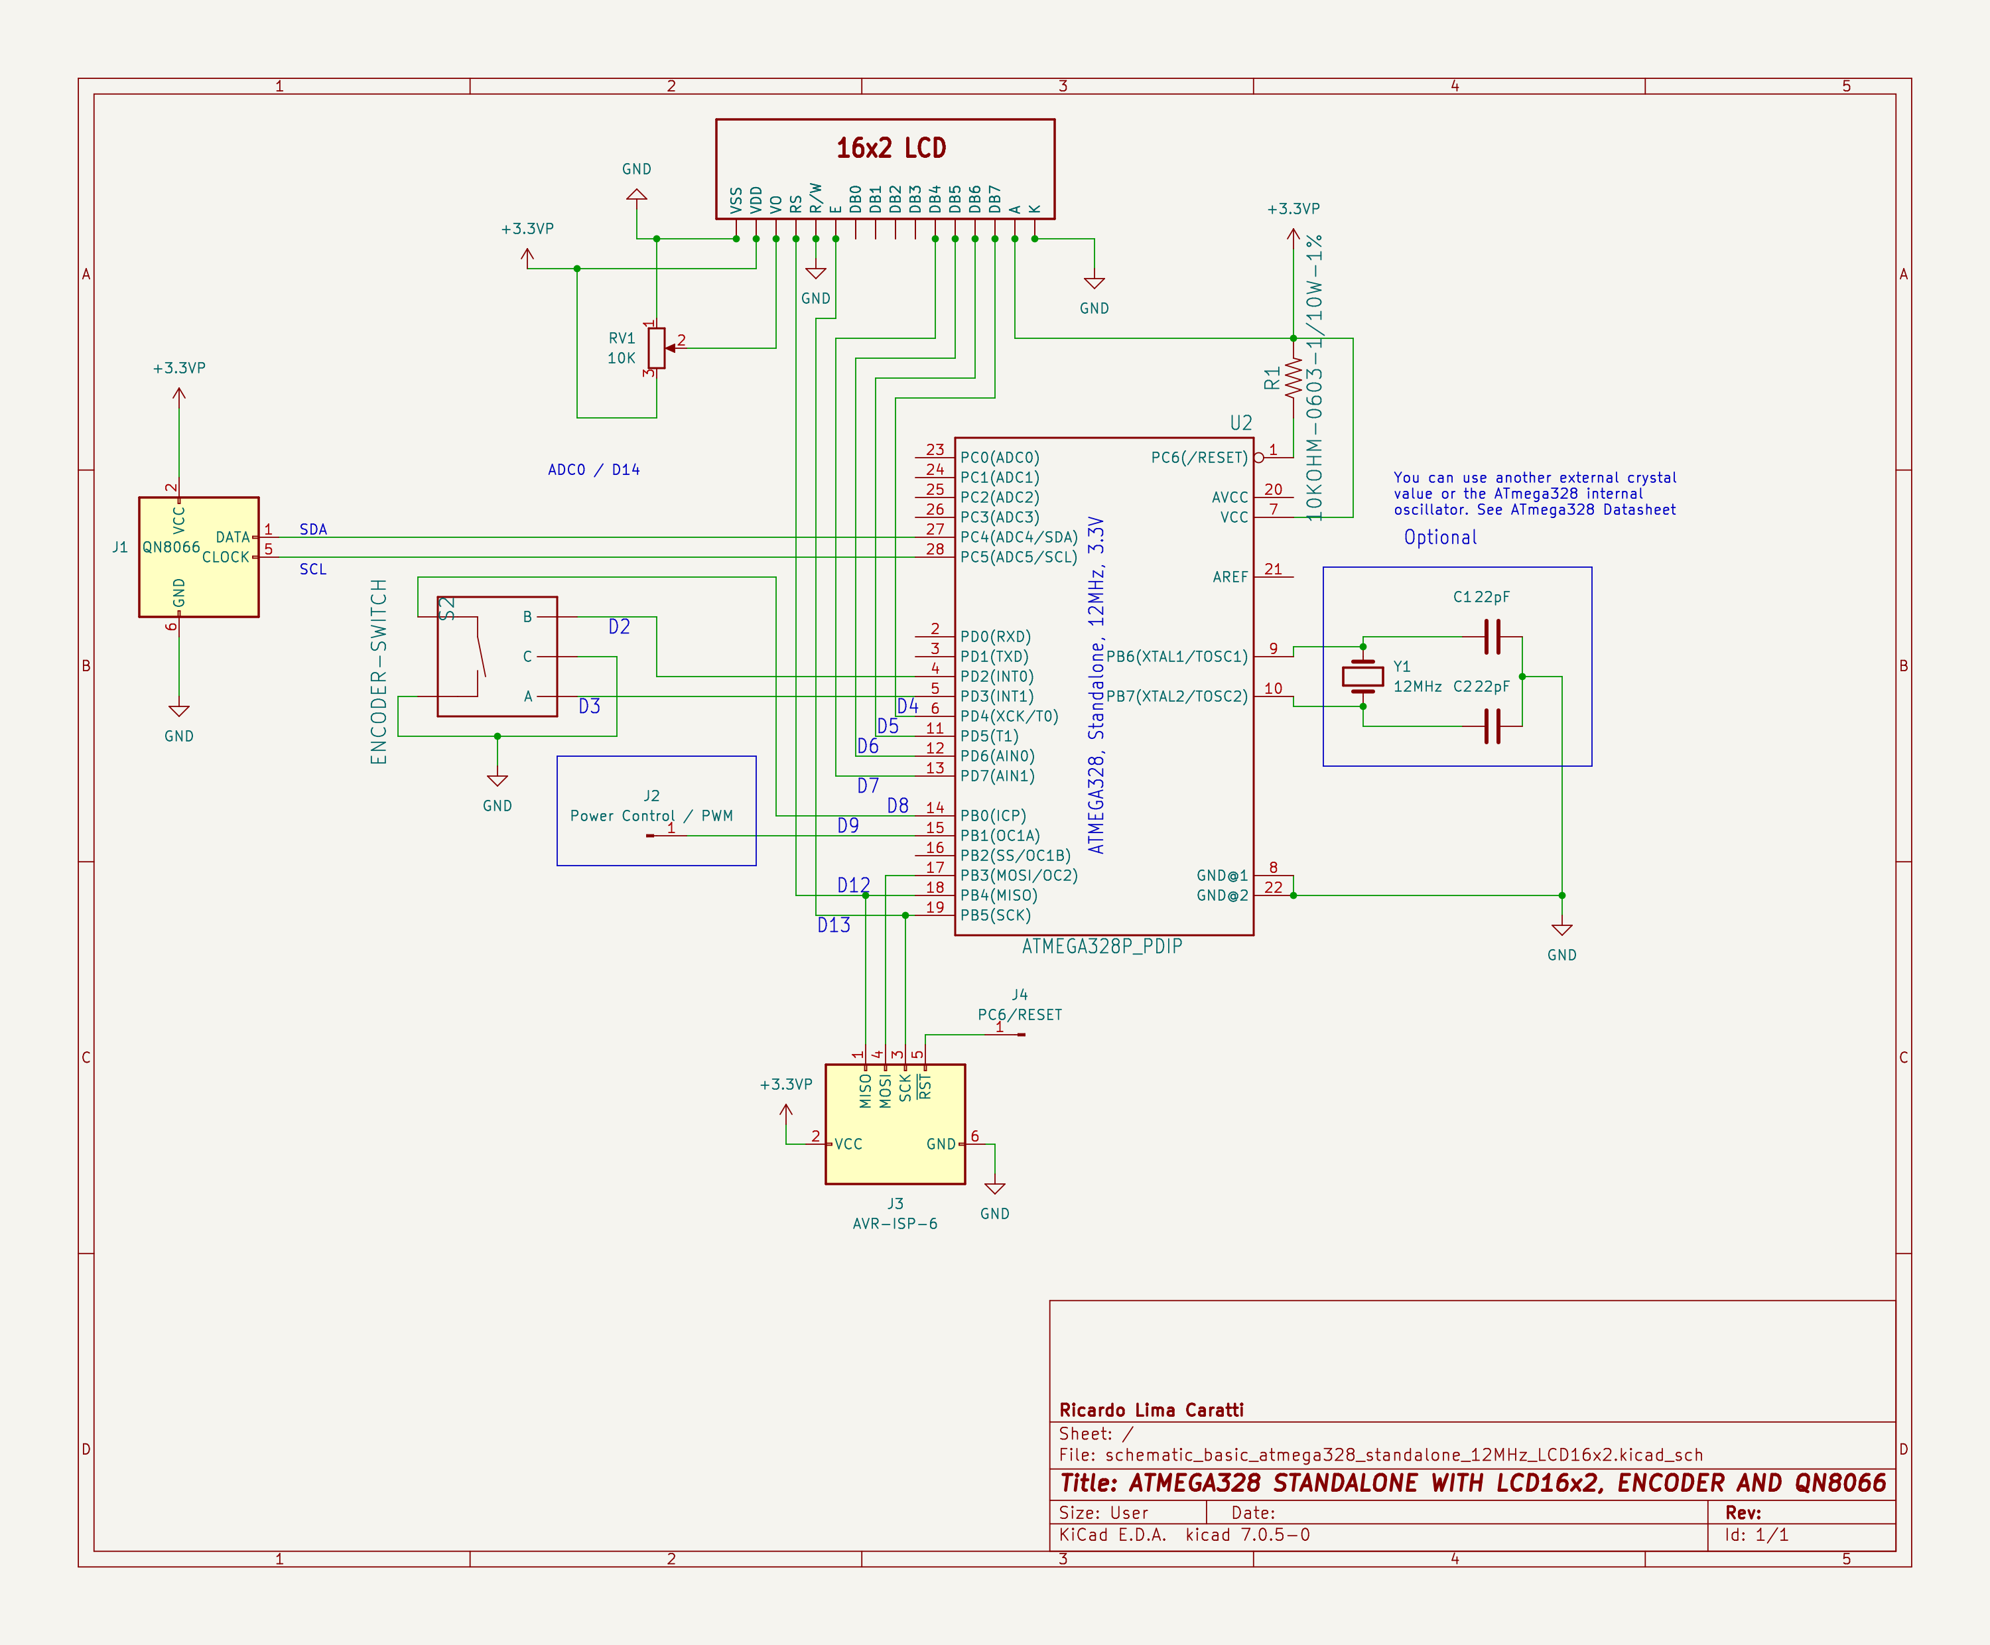Click the 10KOHM-0603-1/10W-1% resistor value
The image size is (1990, 1645).
pos(1314,378)
